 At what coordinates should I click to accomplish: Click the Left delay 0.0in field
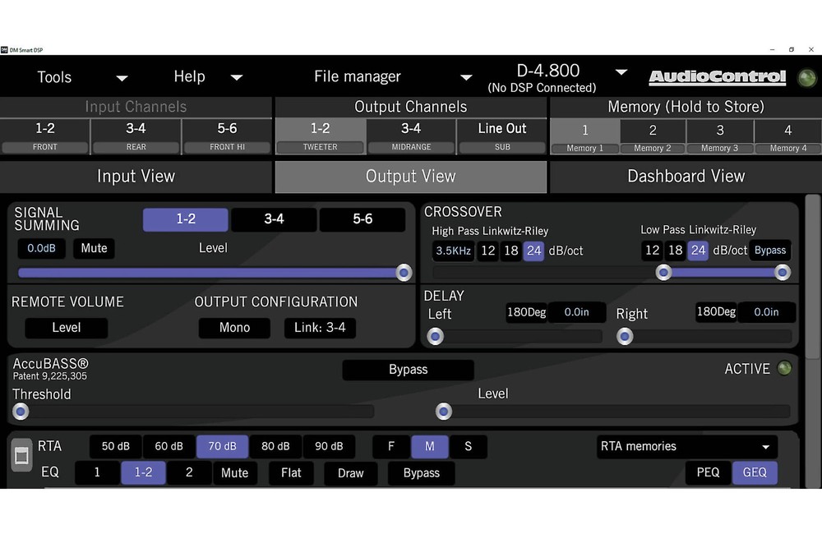click(x=577, y=312)
